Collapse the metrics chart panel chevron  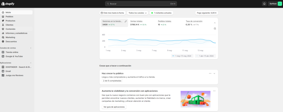215,23
